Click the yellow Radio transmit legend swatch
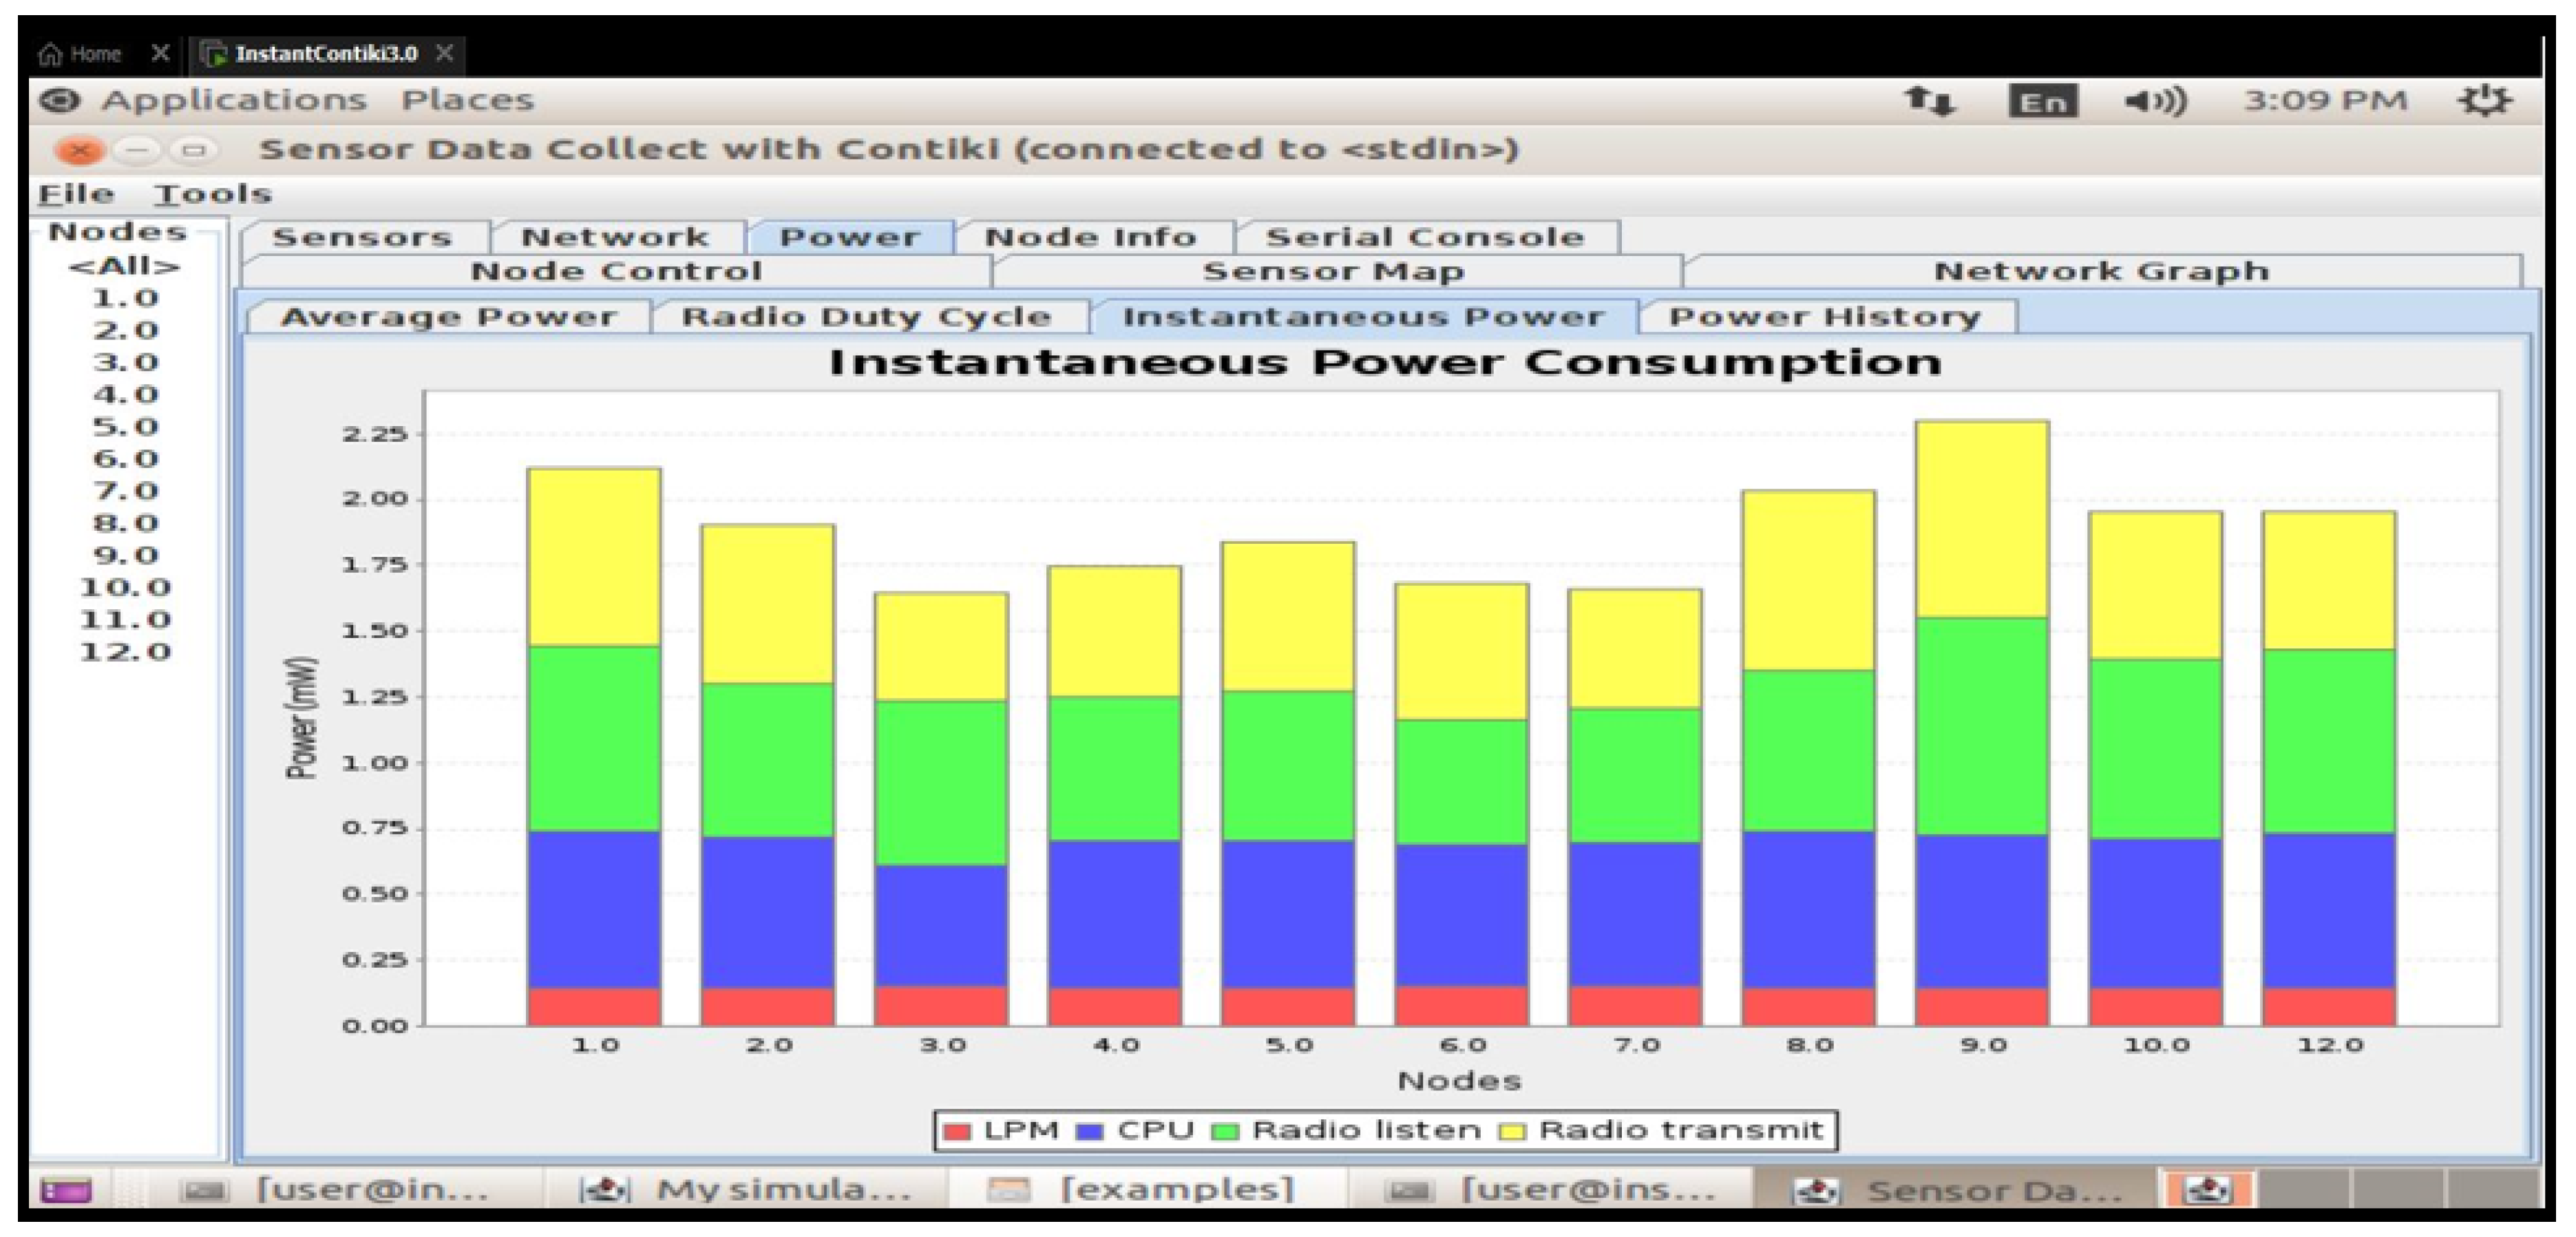 (x=1513, y=1131)
